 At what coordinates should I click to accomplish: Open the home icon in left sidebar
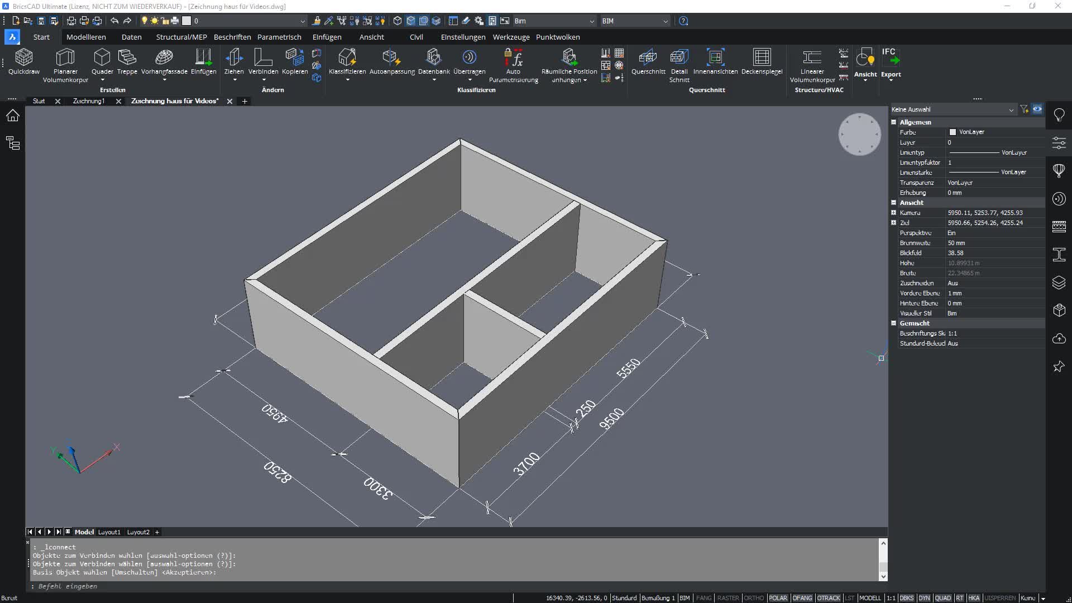point(12,116)
